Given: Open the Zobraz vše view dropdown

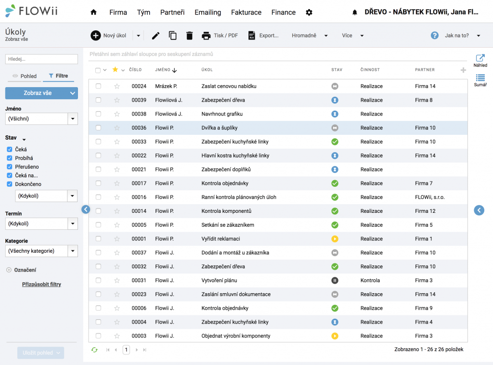Looking at the screenshot, I should tap(41, 93).
